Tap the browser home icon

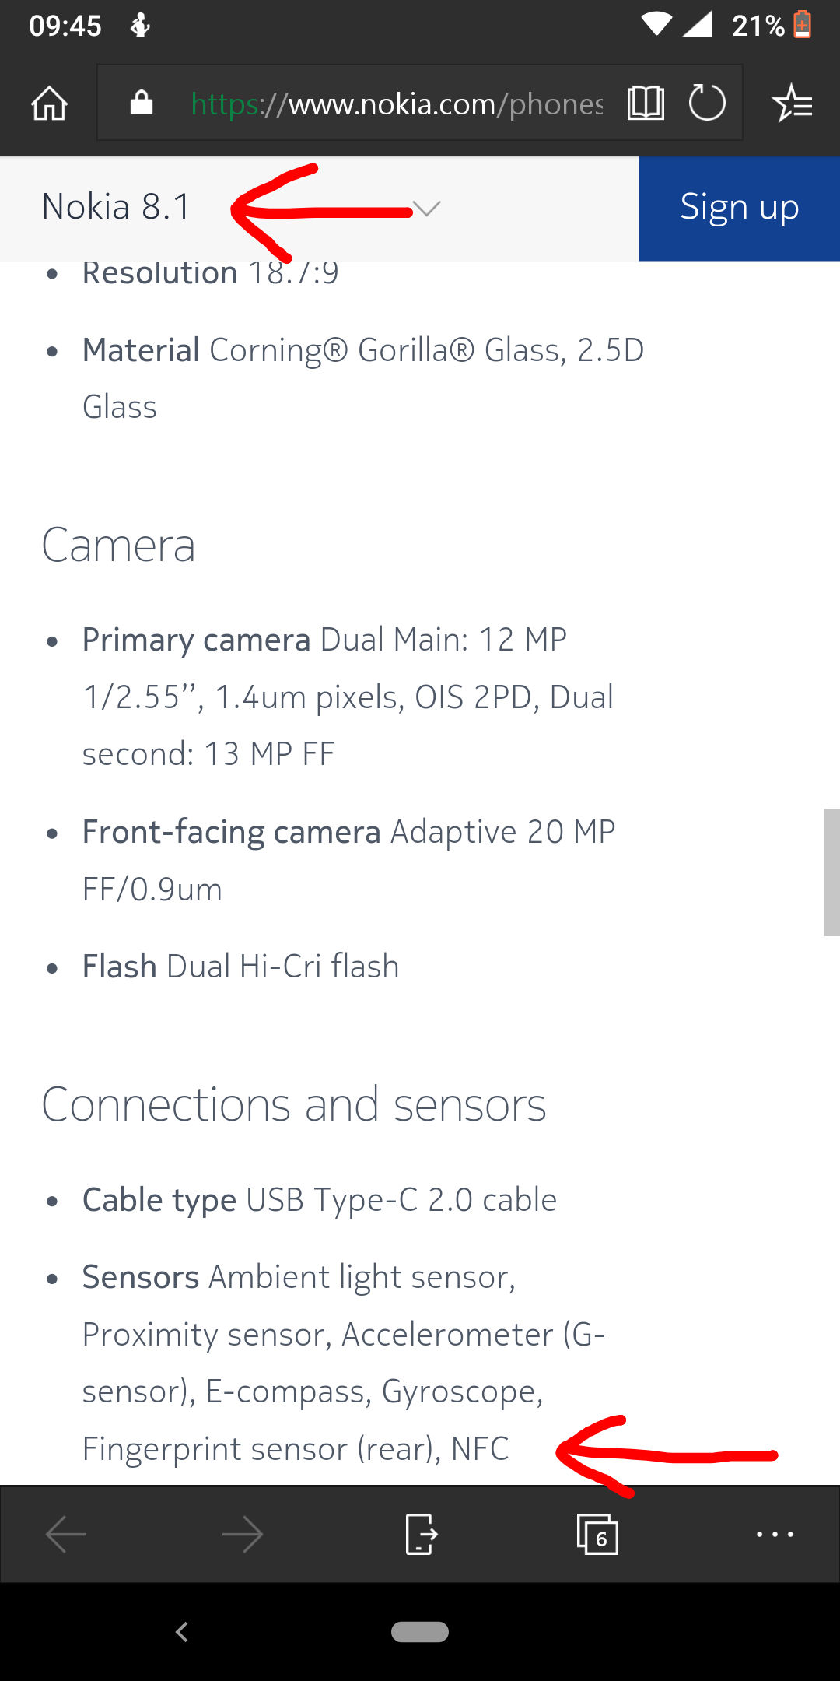click(x=49, y=103)
